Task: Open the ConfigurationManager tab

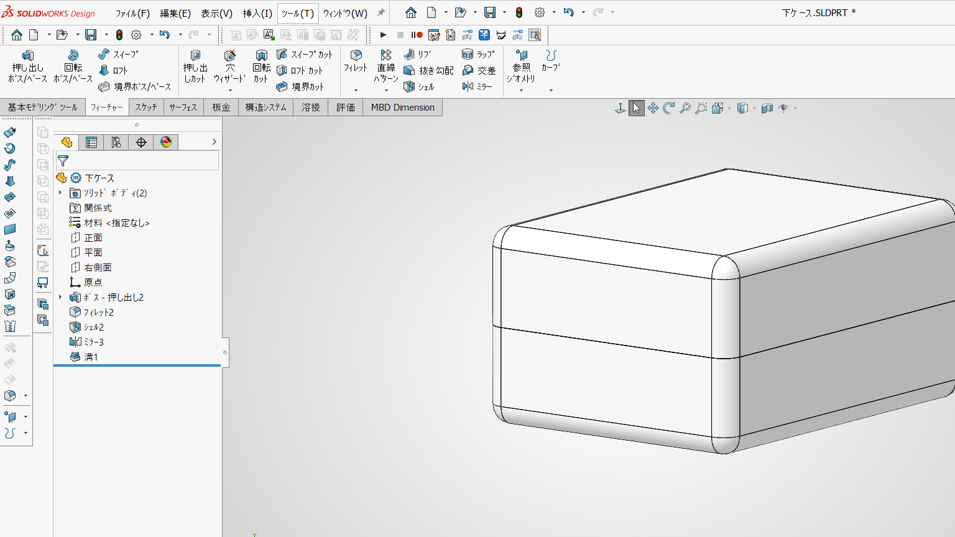Action: click(116, 142)
